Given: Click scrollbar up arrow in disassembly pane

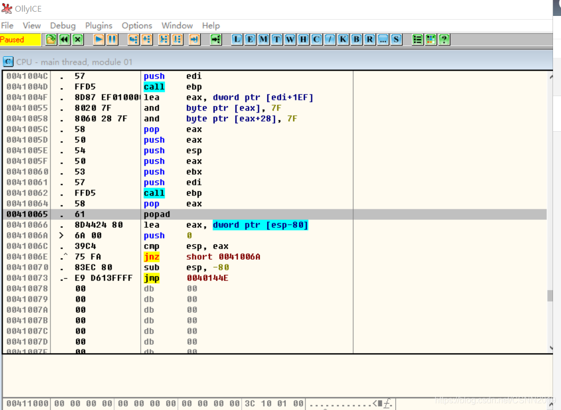Looking at the screenshot, I should tap(550, 76).
